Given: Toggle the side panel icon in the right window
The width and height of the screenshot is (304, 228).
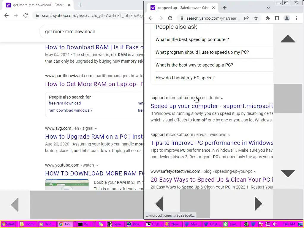Looking at the screenshot, I should pos(277,18).
